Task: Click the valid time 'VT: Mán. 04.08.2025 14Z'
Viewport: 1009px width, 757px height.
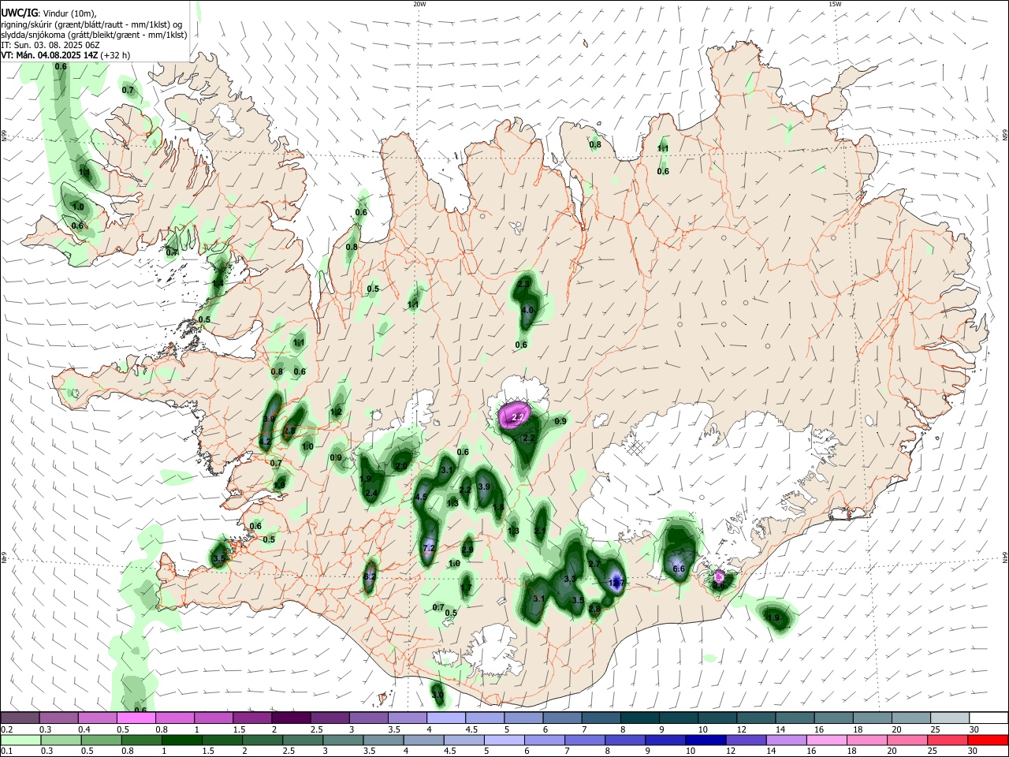Action: coord(50,55)
